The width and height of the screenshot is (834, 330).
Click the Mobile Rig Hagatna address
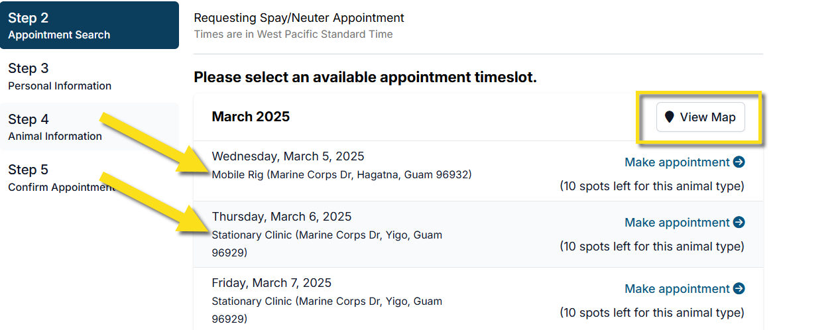pos(341,175)
